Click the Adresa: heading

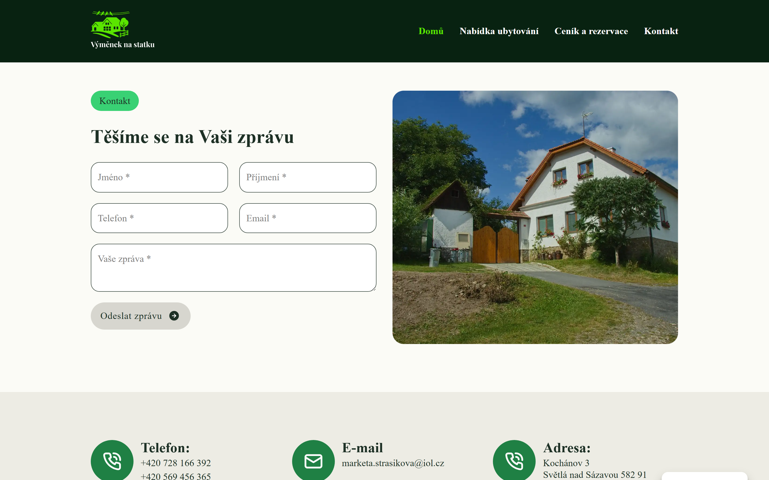(x=567, y=448)
